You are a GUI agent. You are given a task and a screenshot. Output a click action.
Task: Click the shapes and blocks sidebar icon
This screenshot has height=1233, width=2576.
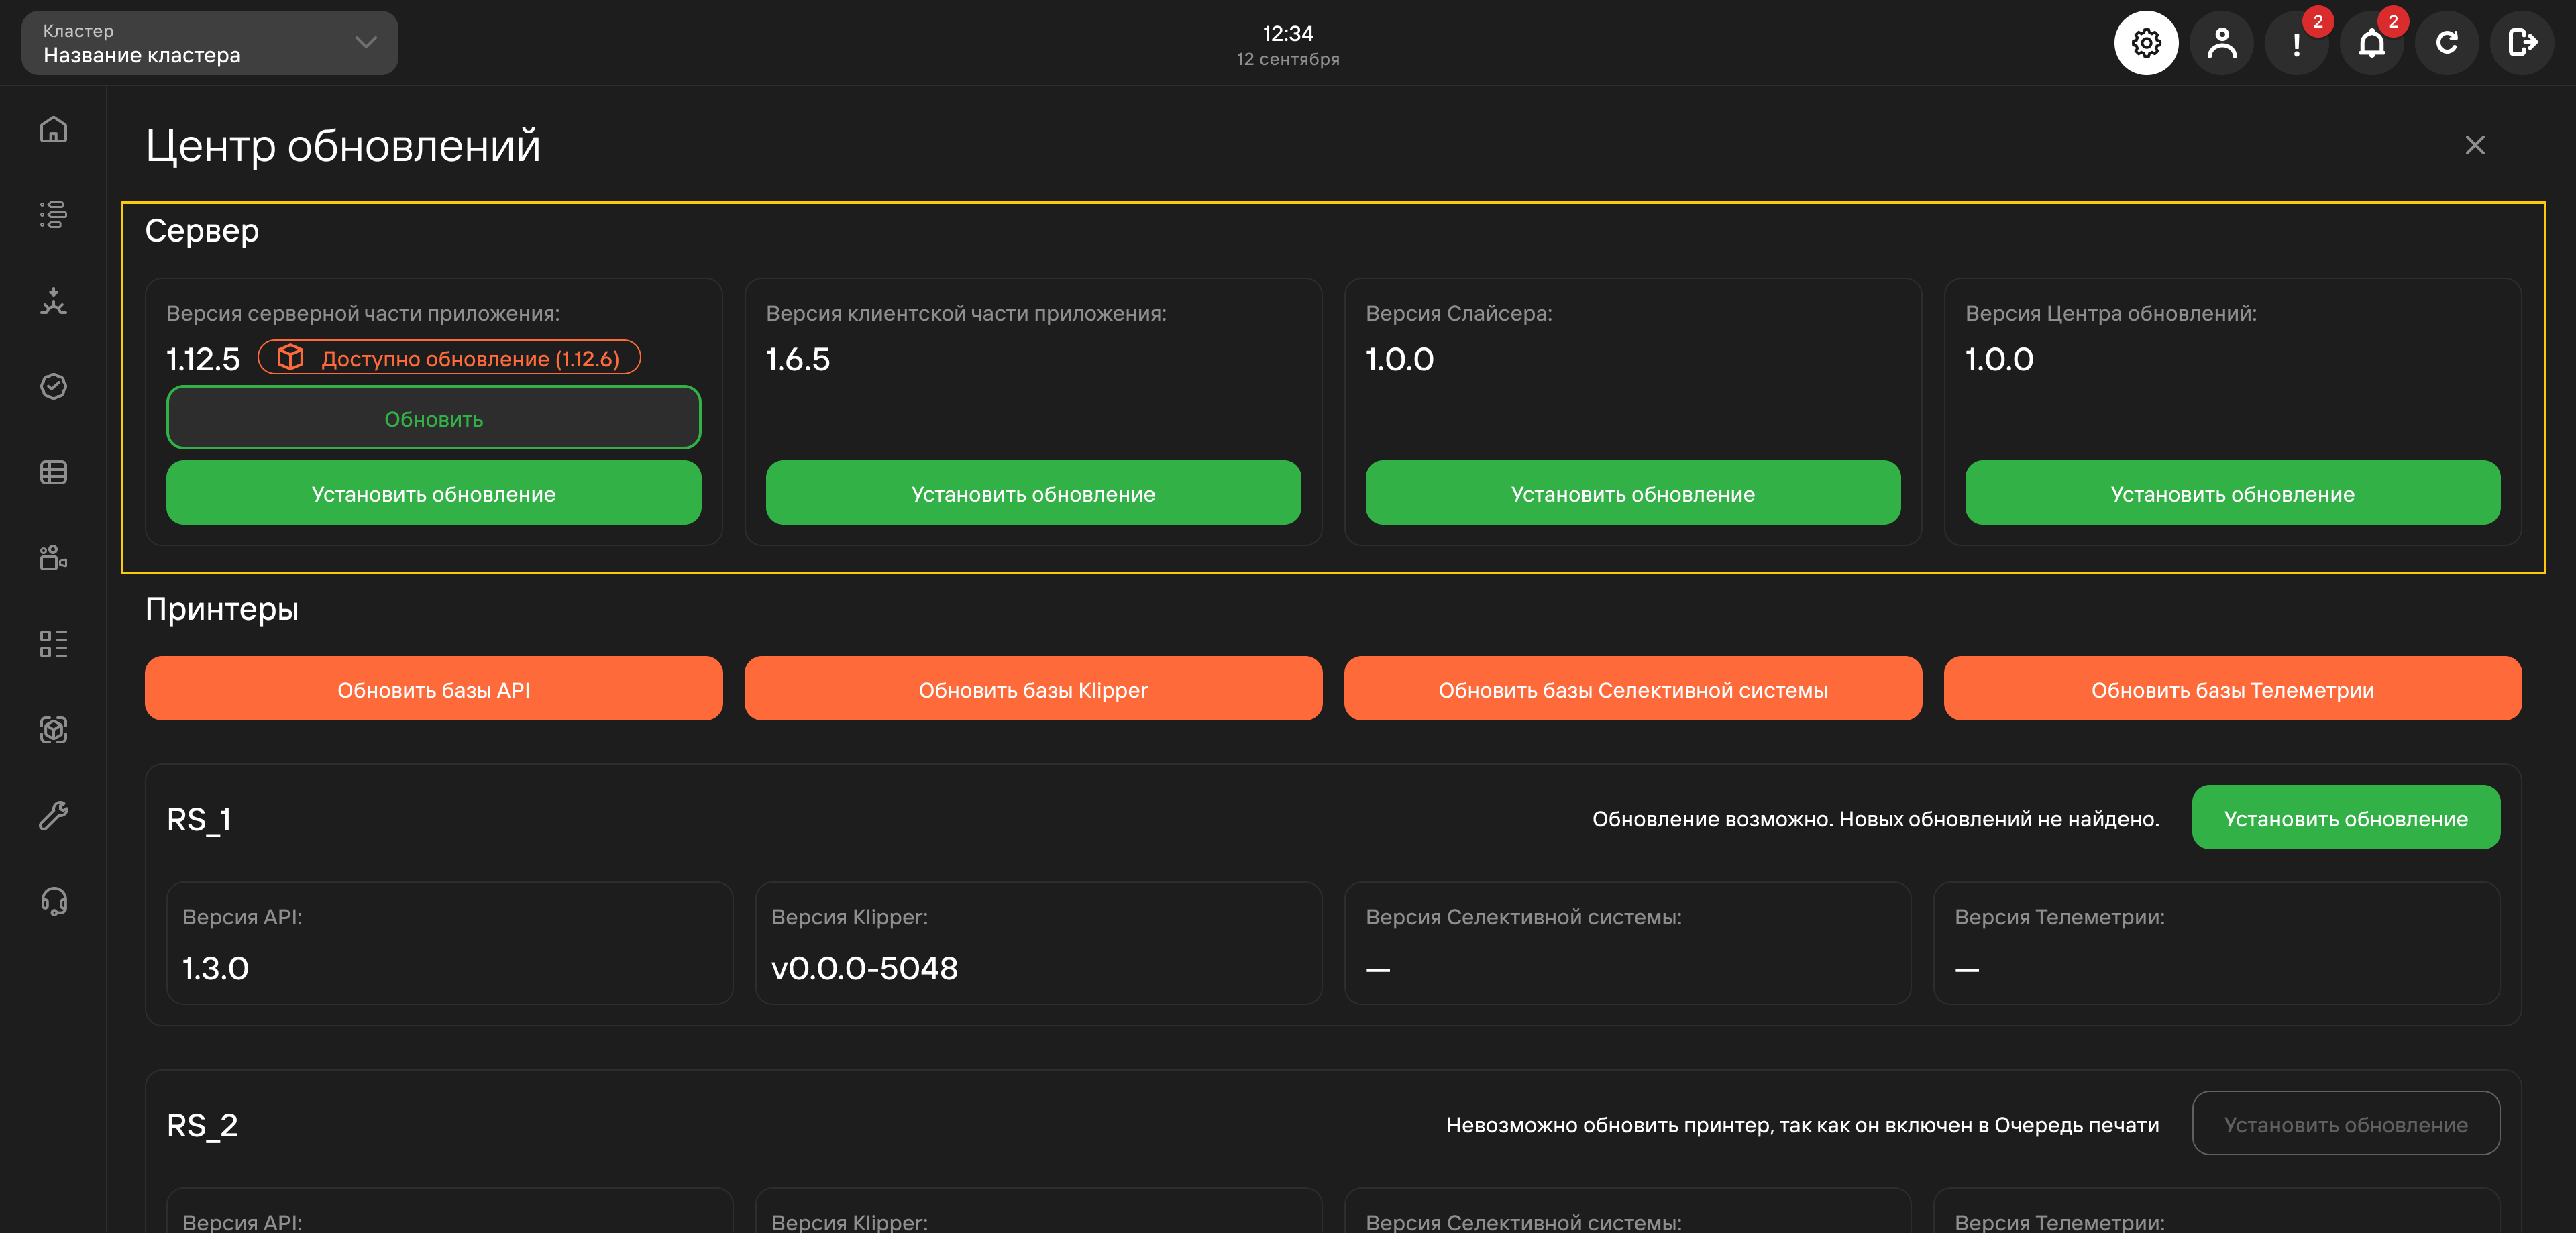pos(54,558)
